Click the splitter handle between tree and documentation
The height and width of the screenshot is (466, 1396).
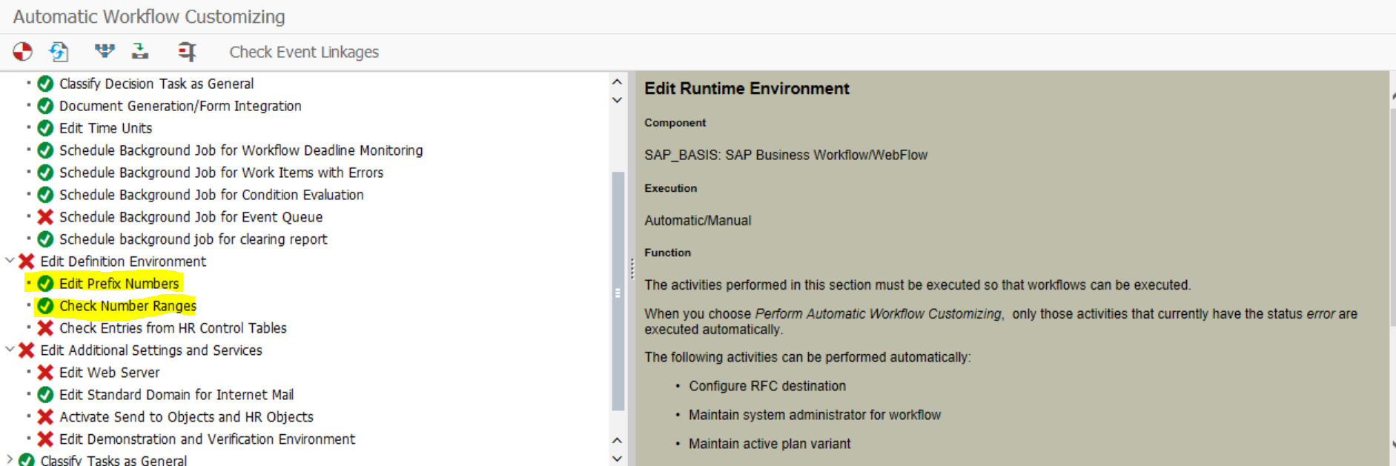tap(632, 269)
